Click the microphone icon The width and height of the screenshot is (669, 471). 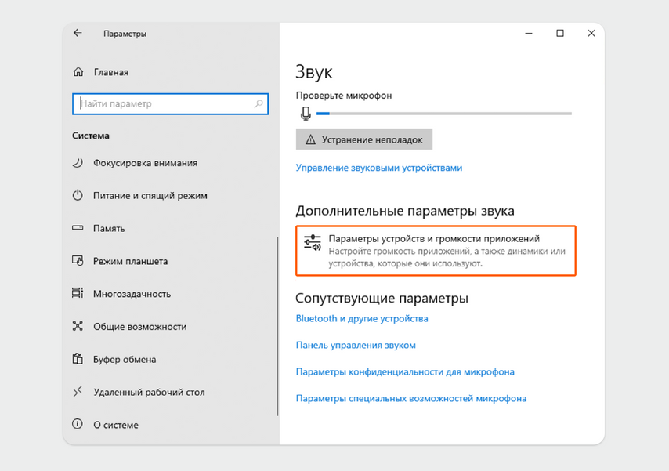click(x=306, y=114)
